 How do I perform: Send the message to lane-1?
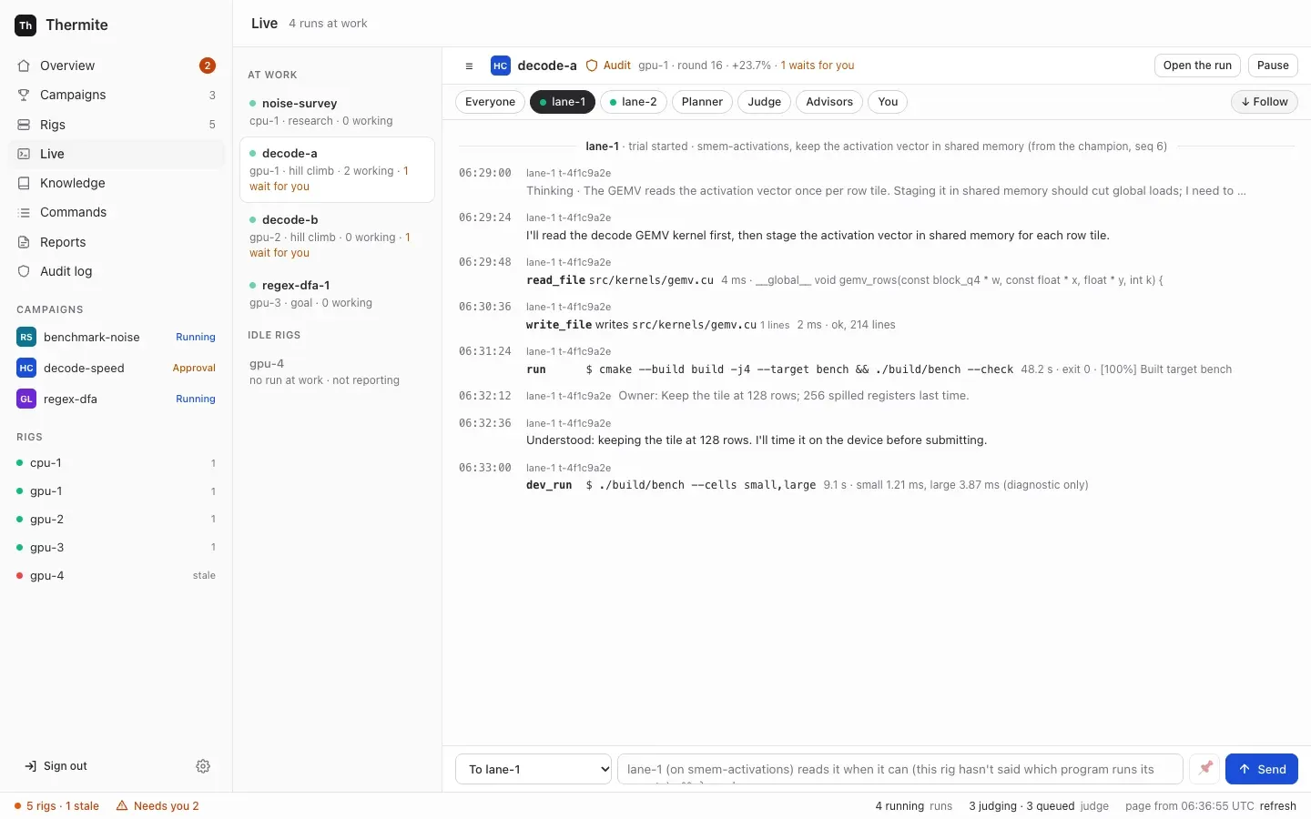[1262, 769]
